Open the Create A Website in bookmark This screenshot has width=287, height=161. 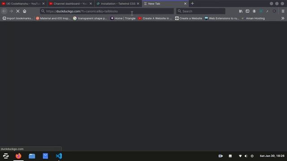click(155, 18)
